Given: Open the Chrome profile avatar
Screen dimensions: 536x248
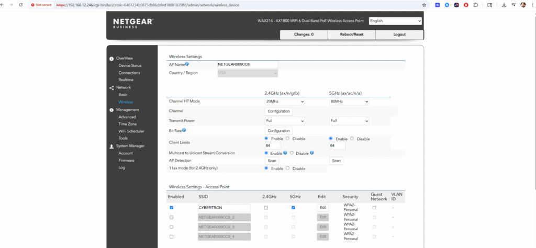Looking at the screenshot, I should point(523,5).
